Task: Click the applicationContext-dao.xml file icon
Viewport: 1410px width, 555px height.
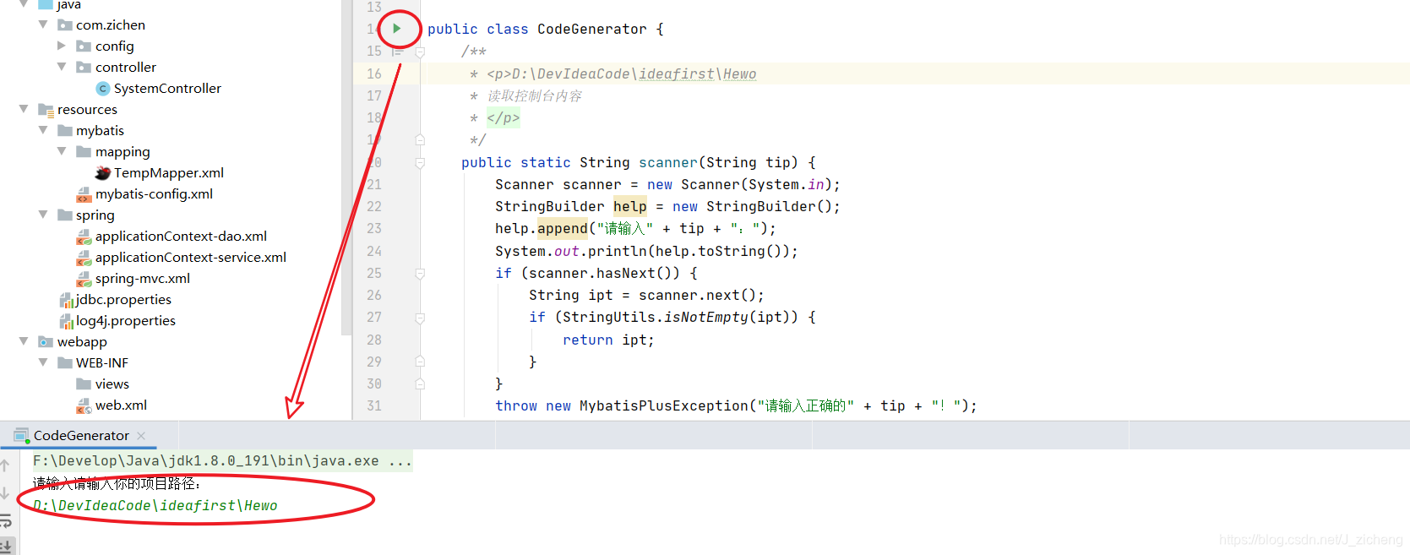Action: pyautogui.click(x=84, y=237)
